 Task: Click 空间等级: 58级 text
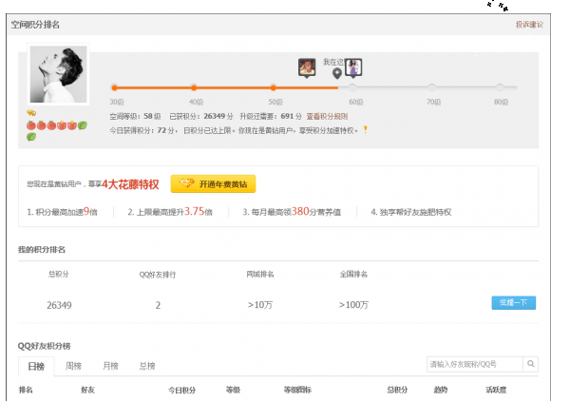coord(135,116)
